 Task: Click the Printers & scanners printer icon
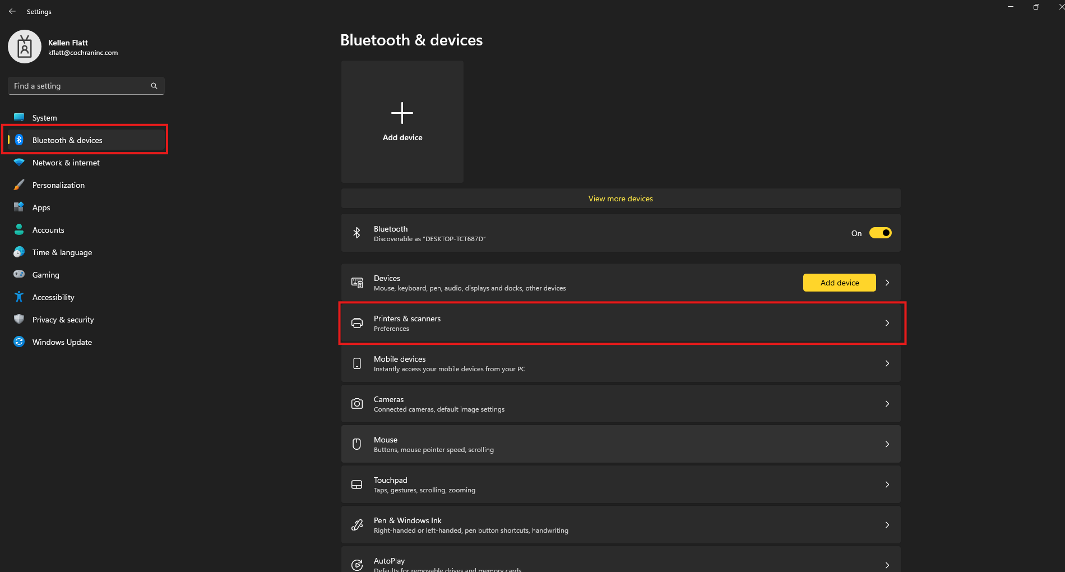356,323
